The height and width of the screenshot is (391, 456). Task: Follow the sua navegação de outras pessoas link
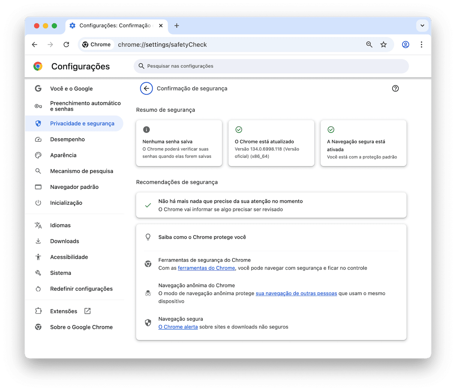point(296,293)
